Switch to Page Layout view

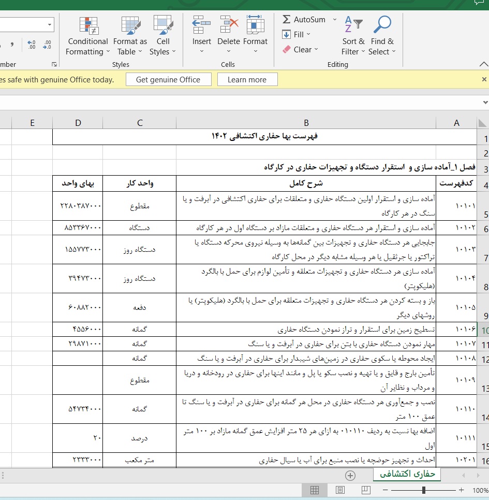(340, 490)
